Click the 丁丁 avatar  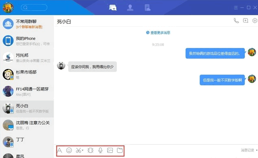[x=8, y=142]
